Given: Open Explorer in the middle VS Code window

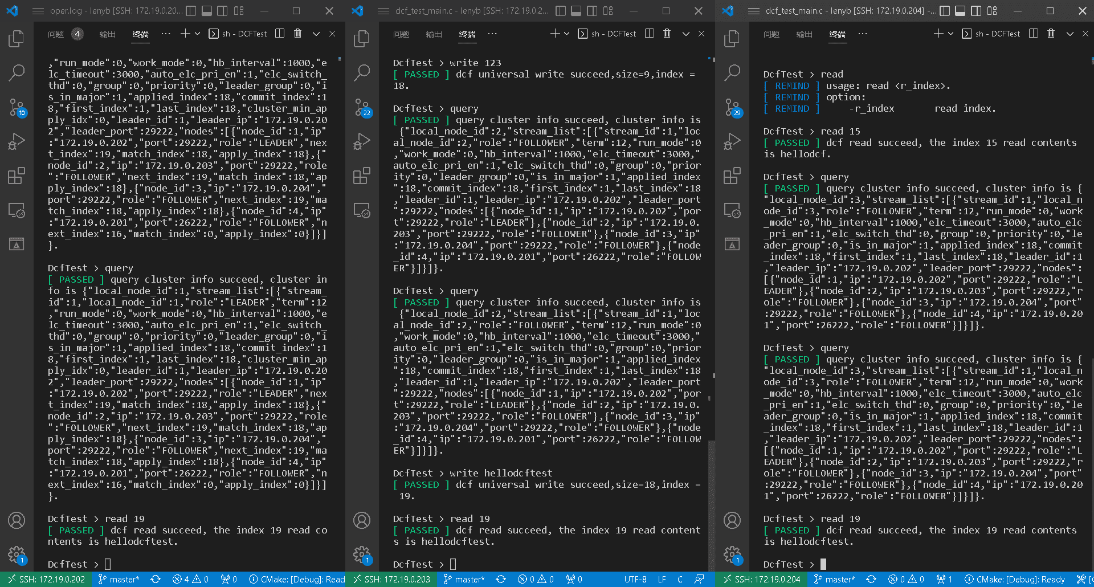Looking at the screenshot, I should pos(362,39).
